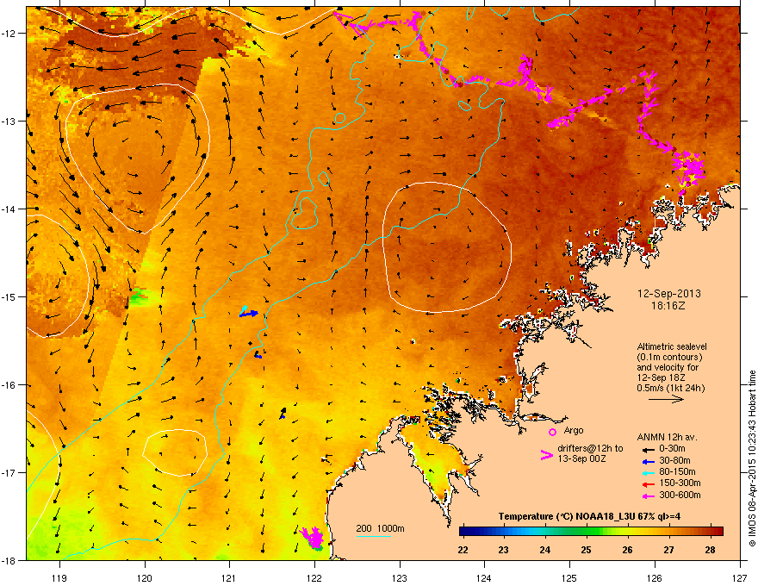Click the magenta drifter arrowhead legend symbol
This screenshot has height=586, width=758.
click(546, 454)
